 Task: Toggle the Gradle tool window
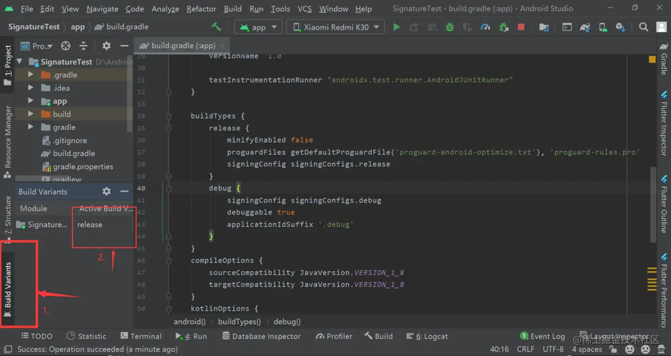(x=664, y=59)
